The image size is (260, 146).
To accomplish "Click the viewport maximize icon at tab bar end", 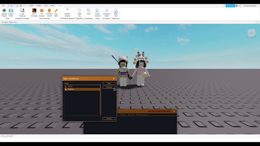I will click(258, 22).
